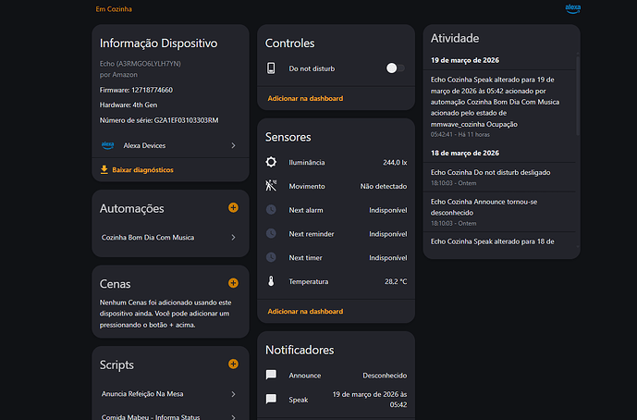Open Temperatura value 28,2 °C
Image resolution: width=637 pixels, height=420 pixels.
(396, 281)
